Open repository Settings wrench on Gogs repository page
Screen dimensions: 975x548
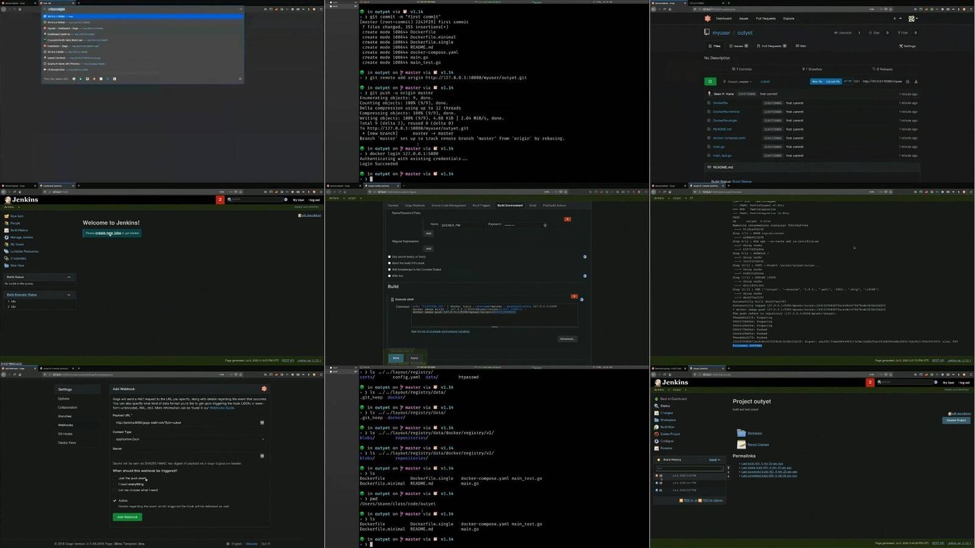pos(907,46)
